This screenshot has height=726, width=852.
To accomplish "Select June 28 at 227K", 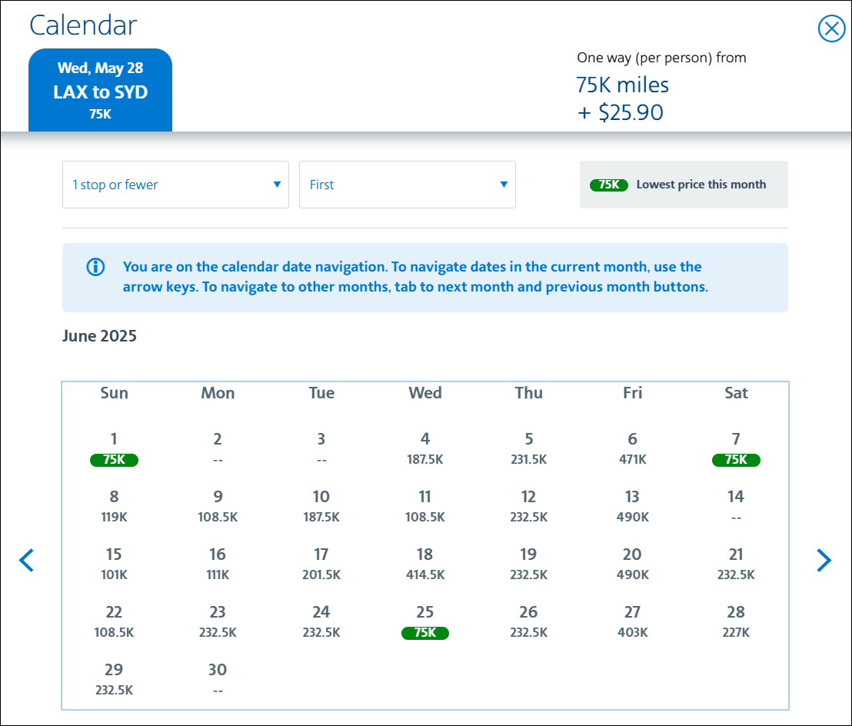I will [x=736, y=621].
